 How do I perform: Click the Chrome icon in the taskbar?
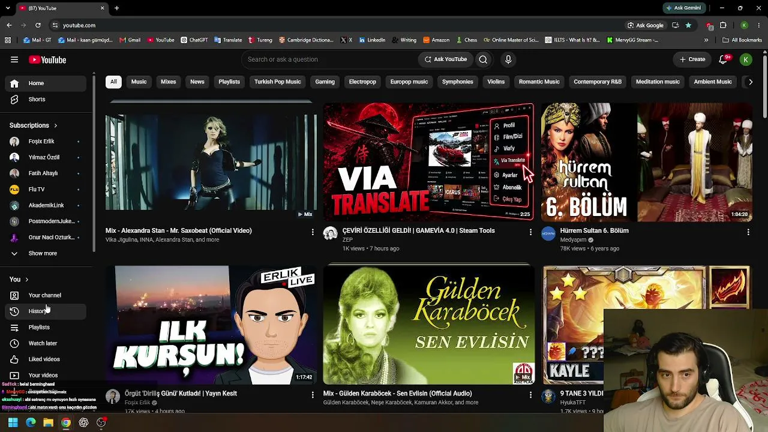coord(66,422)
